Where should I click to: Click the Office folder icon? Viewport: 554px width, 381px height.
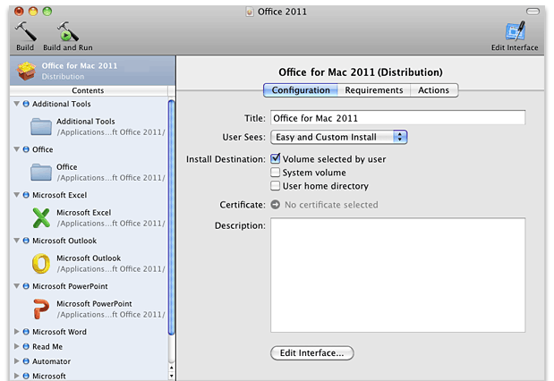[x=41, y=173]
